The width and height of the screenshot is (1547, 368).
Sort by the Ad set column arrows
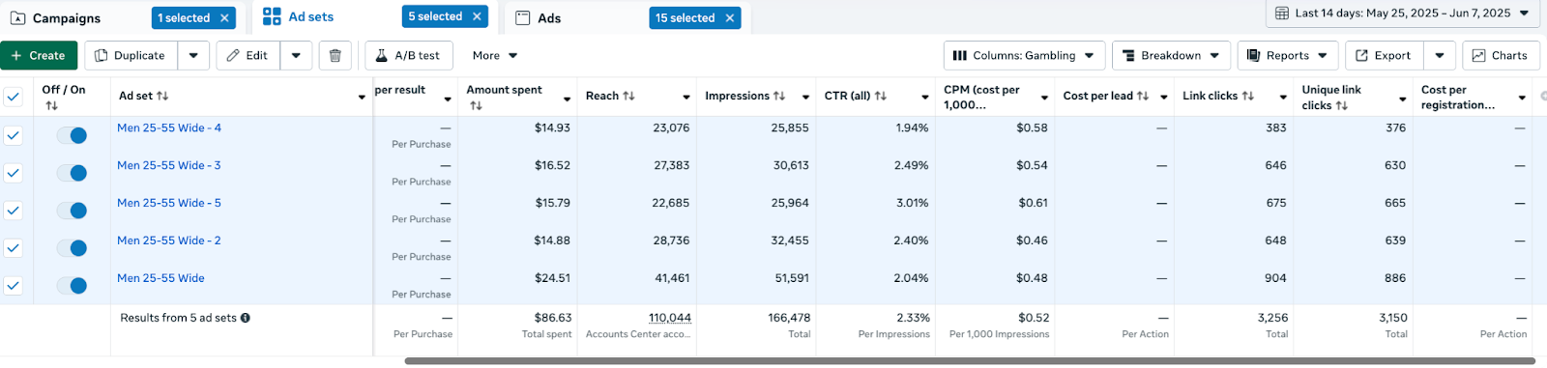point(162,96)
